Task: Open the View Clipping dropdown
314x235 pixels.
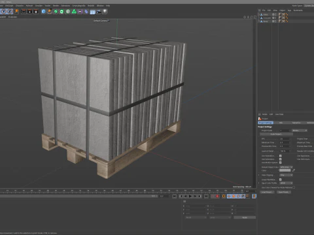Action: pos(286,175)
